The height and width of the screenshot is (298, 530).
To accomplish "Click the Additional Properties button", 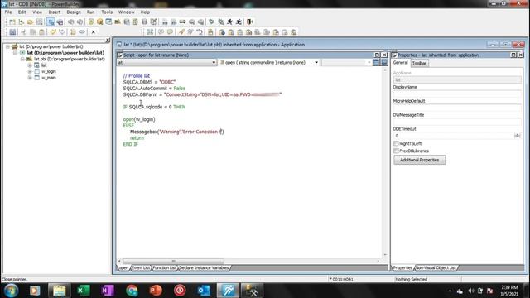I will point(420,160).
